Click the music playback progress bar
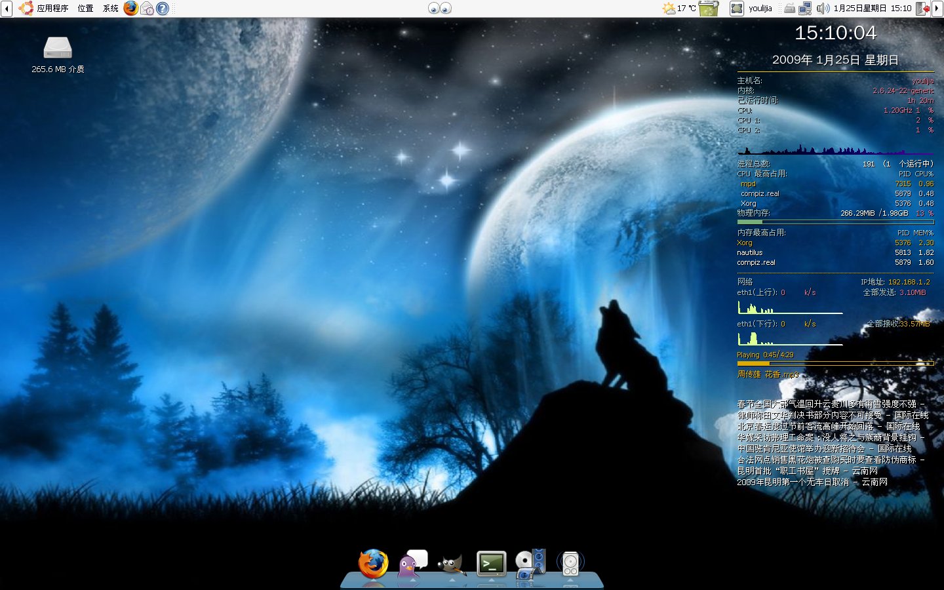The height and width of the screenshot is (590, 944). 835,363
